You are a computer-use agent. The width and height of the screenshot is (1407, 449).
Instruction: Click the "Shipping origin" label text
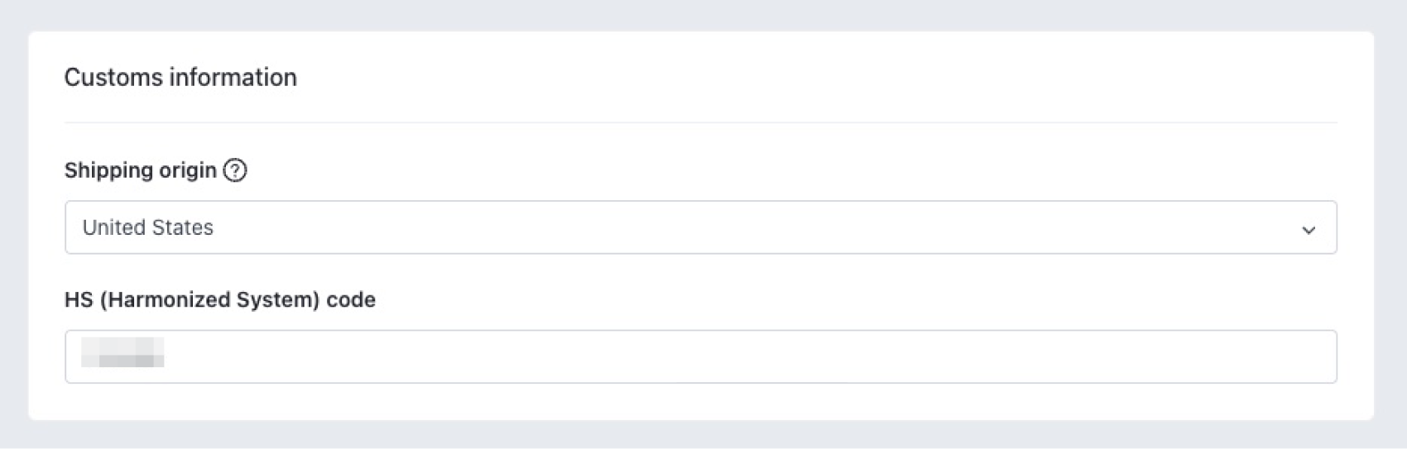140,170
